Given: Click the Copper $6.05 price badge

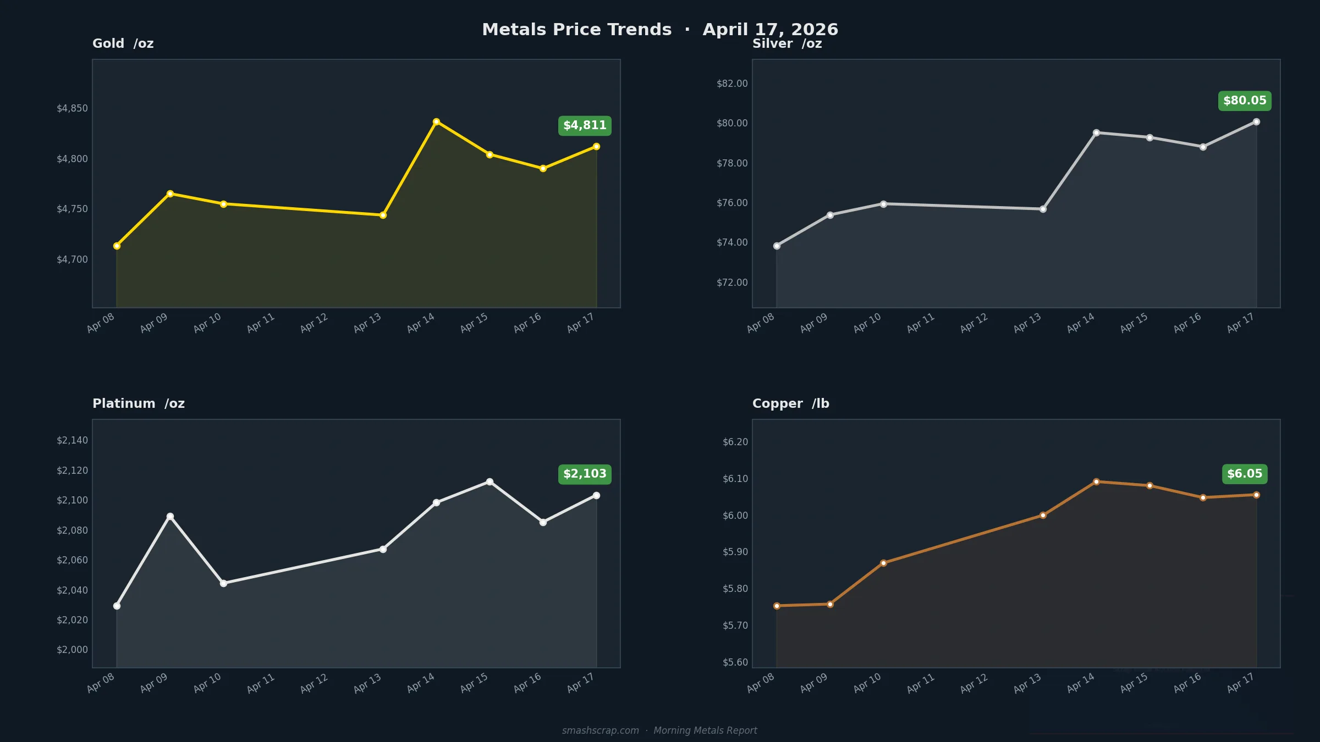Looking at the screenshot, I should click(x=1245, y=474).
